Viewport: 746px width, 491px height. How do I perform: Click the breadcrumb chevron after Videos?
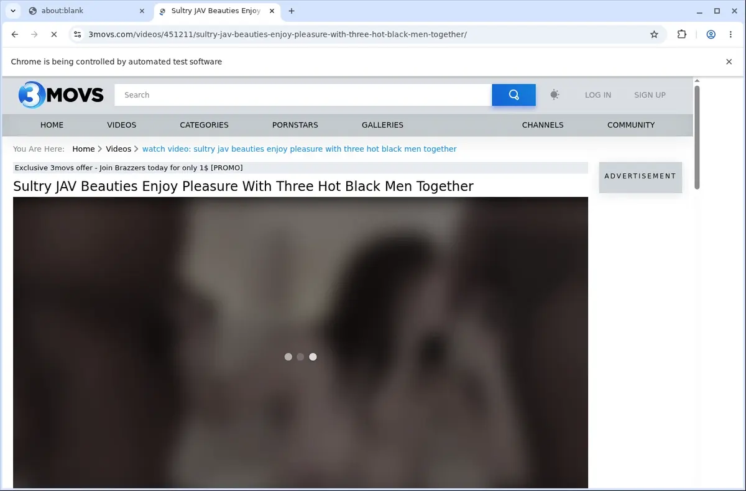tap(136, 149)
